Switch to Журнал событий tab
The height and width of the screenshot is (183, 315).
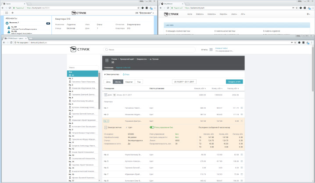(123, 68)
